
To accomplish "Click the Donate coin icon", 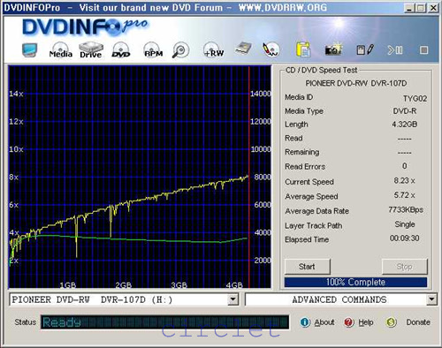I will (391, 322).
